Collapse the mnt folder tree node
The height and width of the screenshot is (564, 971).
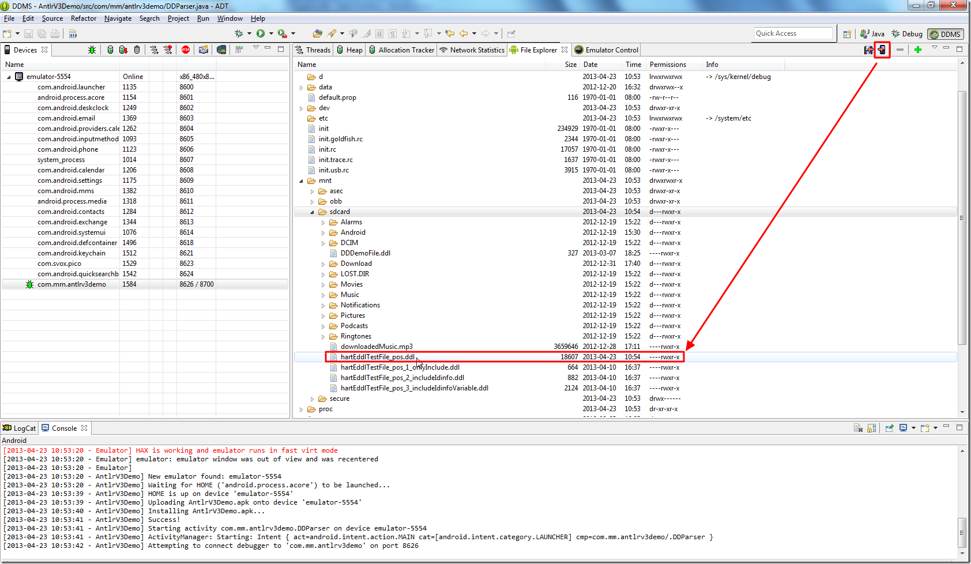click(301, 181)
